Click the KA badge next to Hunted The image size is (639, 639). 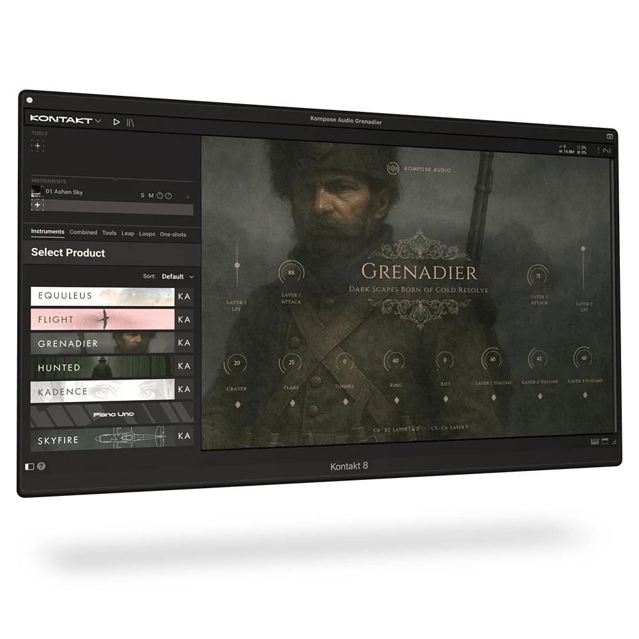pos(184,366)
